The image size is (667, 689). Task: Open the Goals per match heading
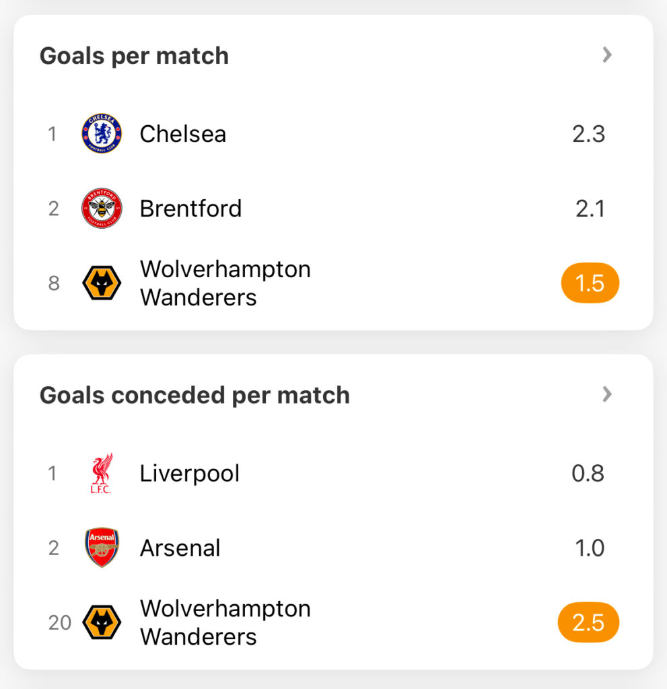click(134, 56)
